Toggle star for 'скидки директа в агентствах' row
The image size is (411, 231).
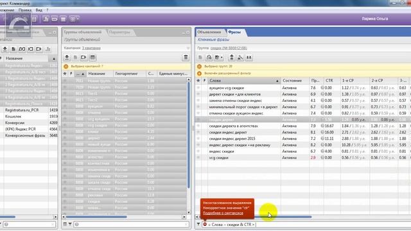tap(198, 126)
